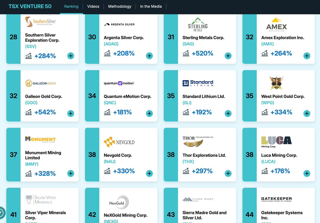
Task: Select the (SAG) ticker text
Action: coord(188,44)
